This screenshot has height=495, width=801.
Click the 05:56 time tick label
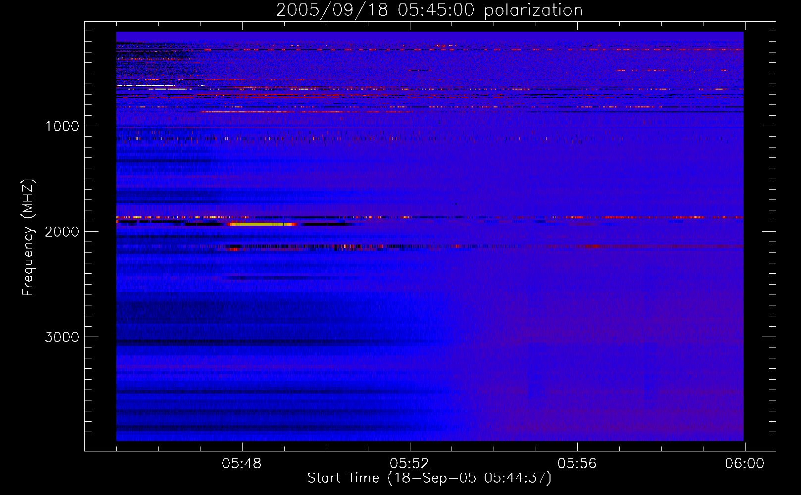tap(577, 464)
